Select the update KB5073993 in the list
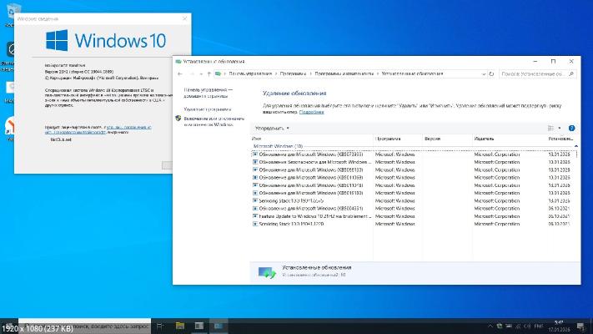The width and height of the screenshot is (593, 334). click(310, 154)
